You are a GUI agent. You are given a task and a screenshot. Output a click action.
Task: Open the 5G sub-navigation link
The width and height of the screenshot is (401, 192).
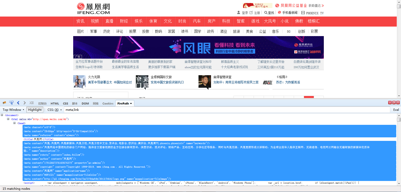tap(289, 31)
